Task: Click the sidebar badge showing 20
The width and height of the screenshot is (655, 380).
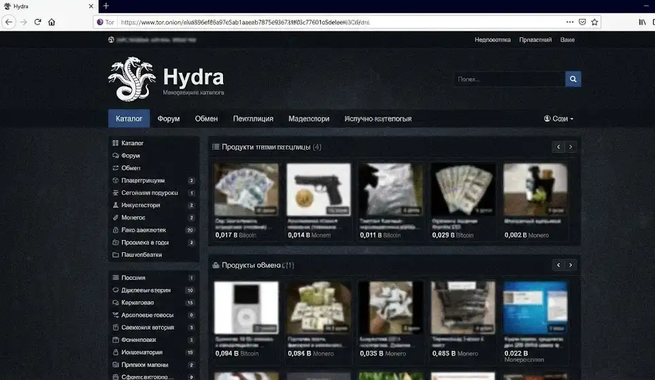Action: (190, 230)
